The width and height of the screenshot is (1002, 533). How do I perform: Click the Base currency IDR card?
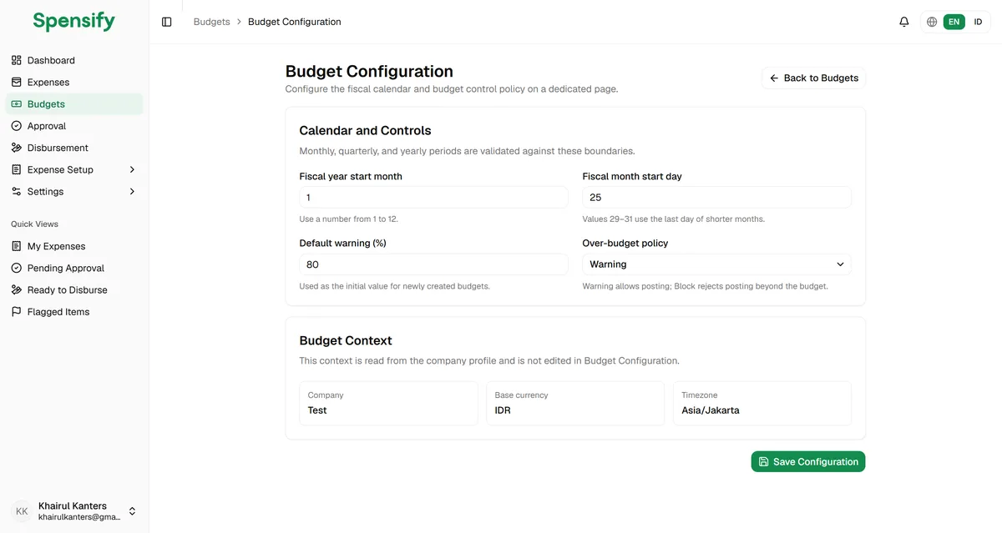[x=575, y=404]
